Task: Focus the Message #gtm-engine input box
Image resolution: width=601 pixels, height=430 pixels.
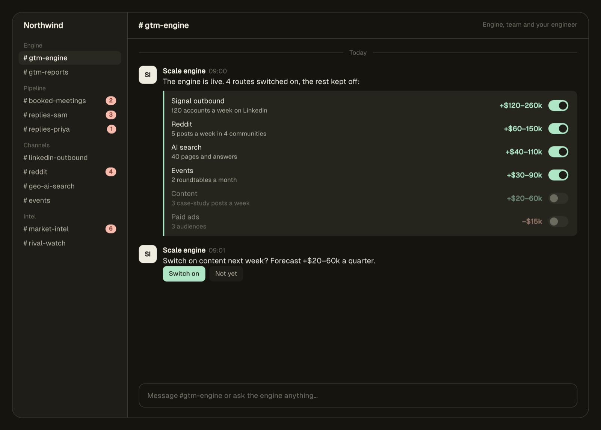Action: pyautogui.click(x=358, y=395)
